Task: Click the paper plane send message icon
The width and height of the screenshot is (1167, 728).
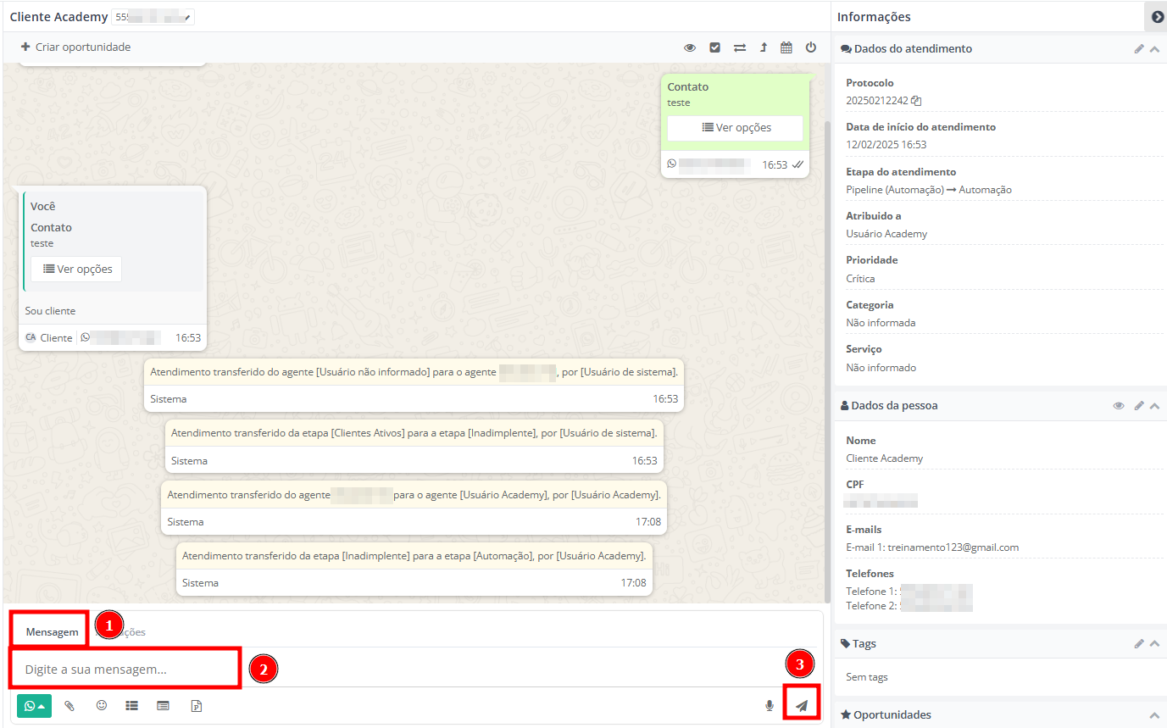Action: (x=801, y=705)
